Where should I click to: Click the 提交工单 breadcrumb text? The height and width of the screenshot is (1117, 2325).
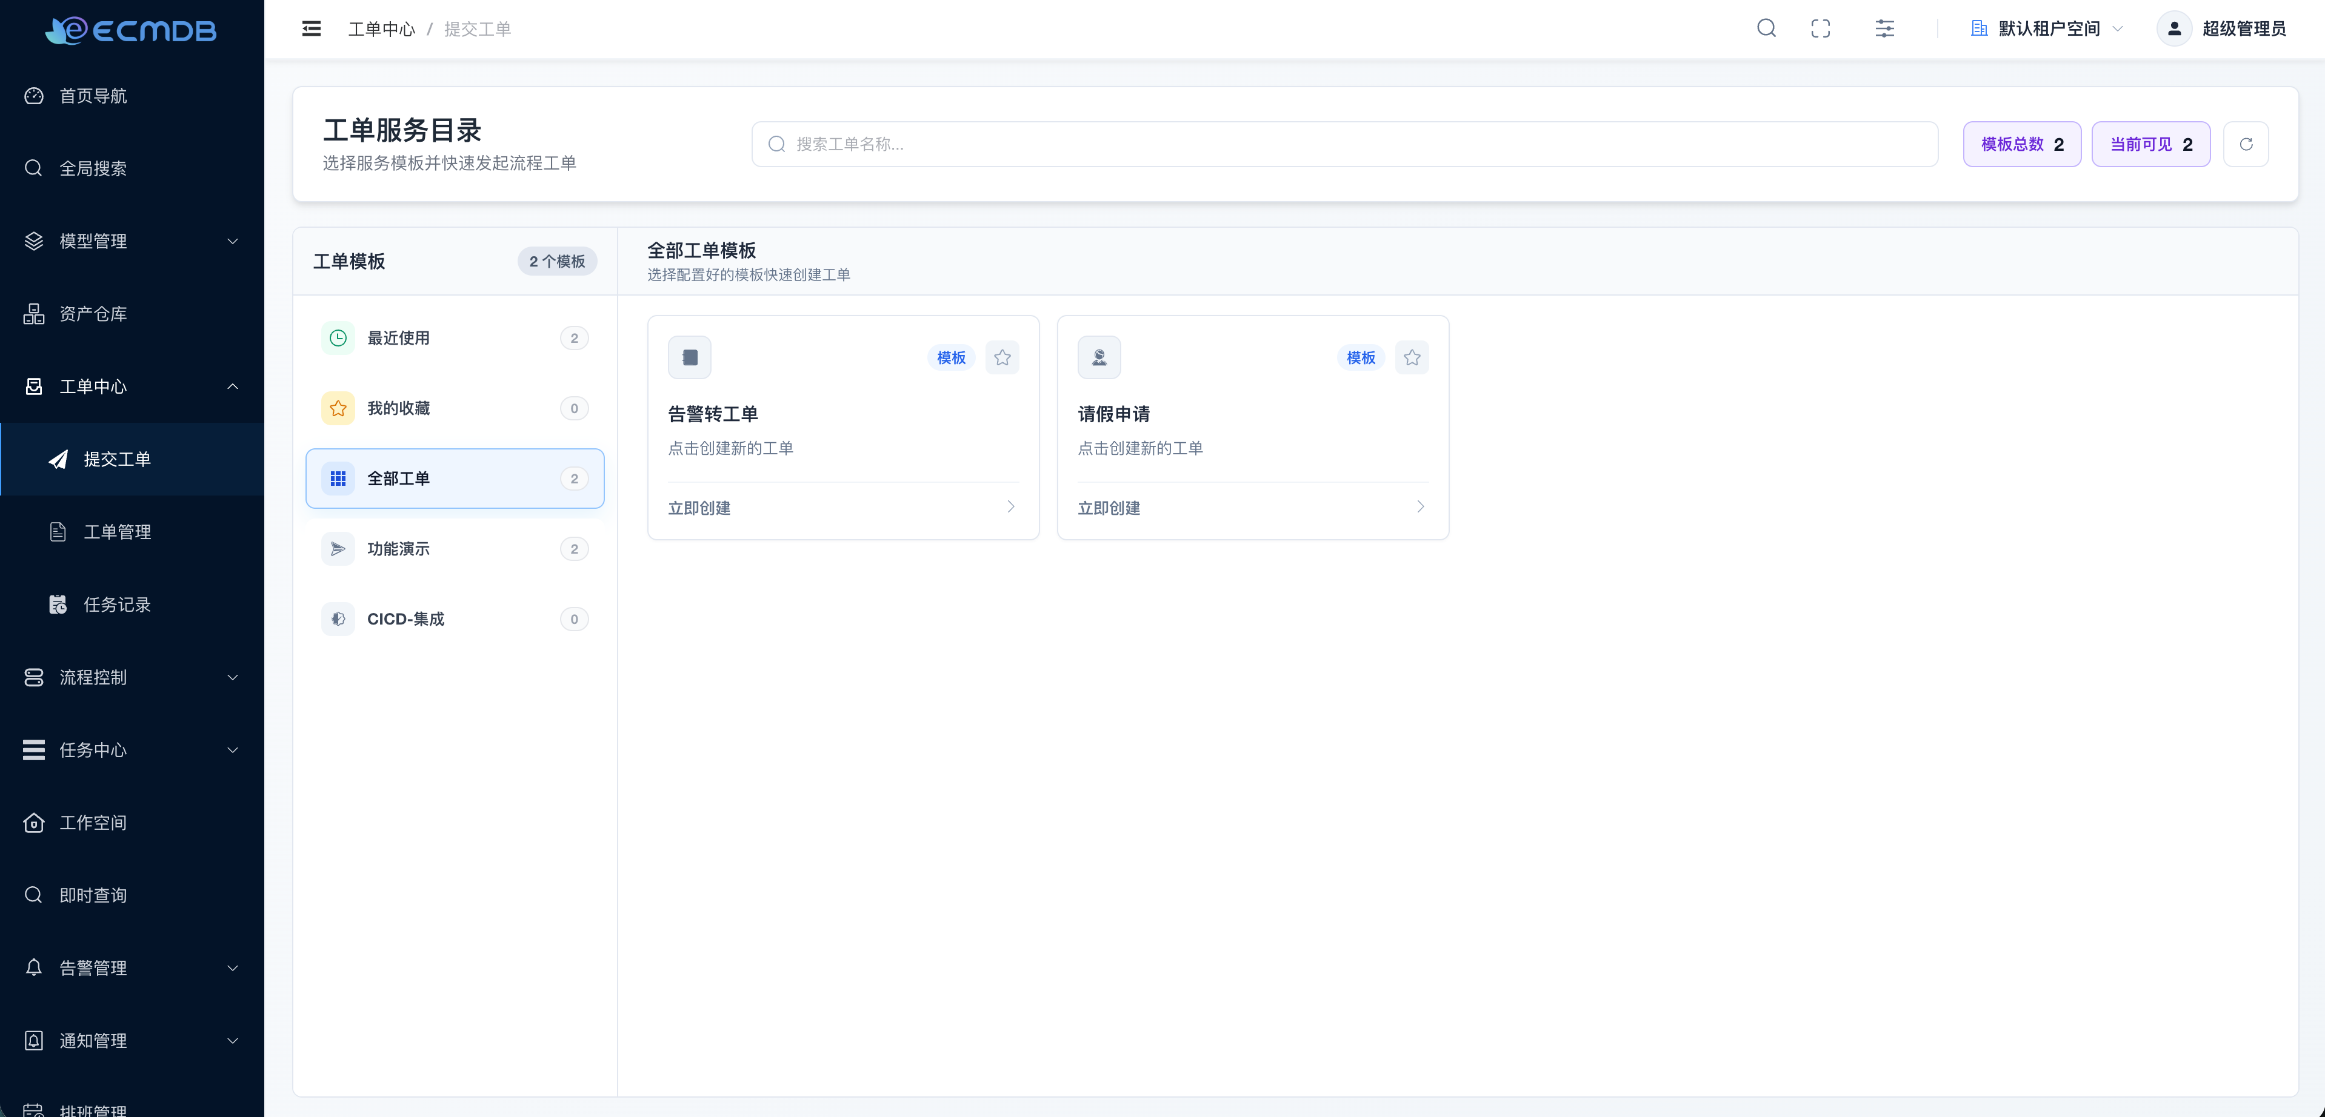(478, 29)
